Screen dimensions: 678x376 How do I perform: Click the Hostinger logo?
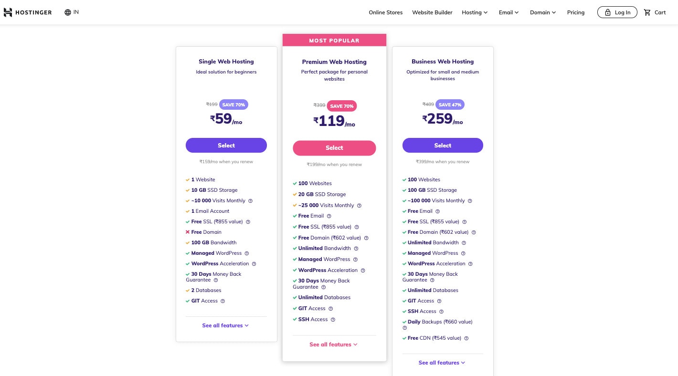pos(28,12)
